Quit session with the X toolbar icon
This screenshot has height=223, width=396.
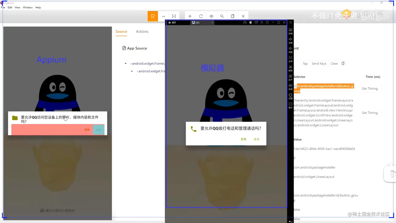point(243,16)
